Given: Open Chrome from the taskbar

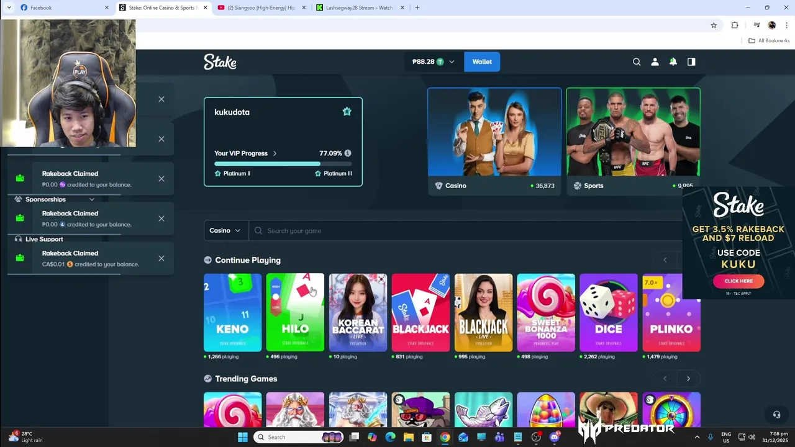Looking at the screenshot, I should [445, 437].
